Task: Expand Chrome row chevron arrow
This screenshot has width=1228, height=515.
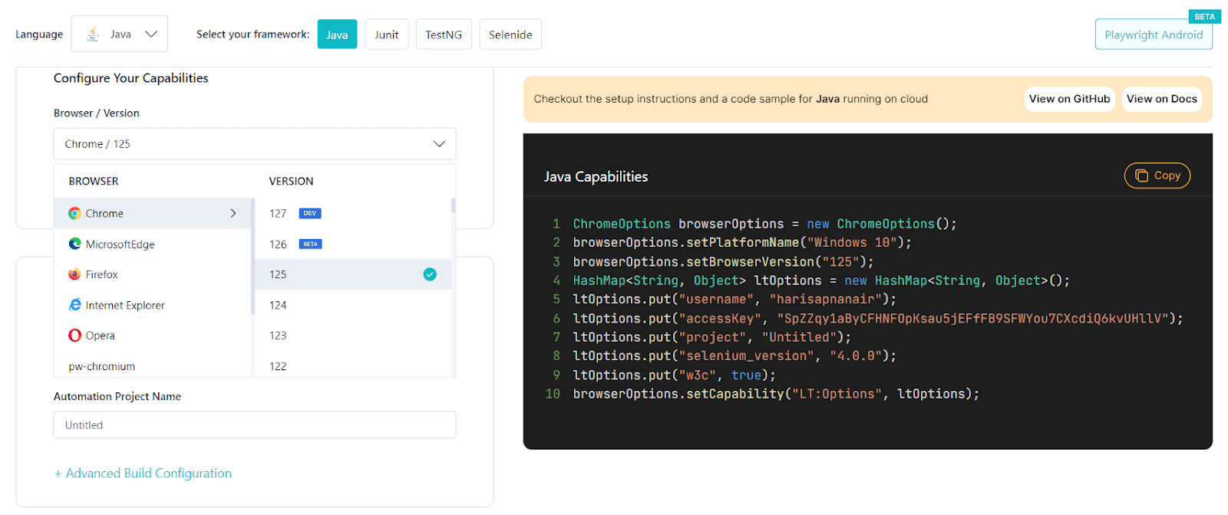Action: point(233,214)
